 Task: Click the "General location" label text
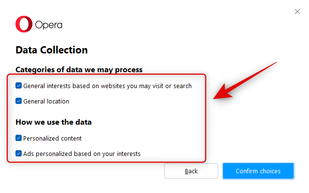(x=46, y=102)
